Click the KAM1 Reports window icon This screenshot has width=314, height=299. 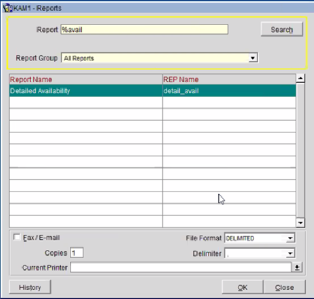point(8,8)
